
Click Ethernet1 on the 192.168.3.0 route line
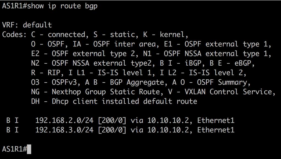point(216,130)
